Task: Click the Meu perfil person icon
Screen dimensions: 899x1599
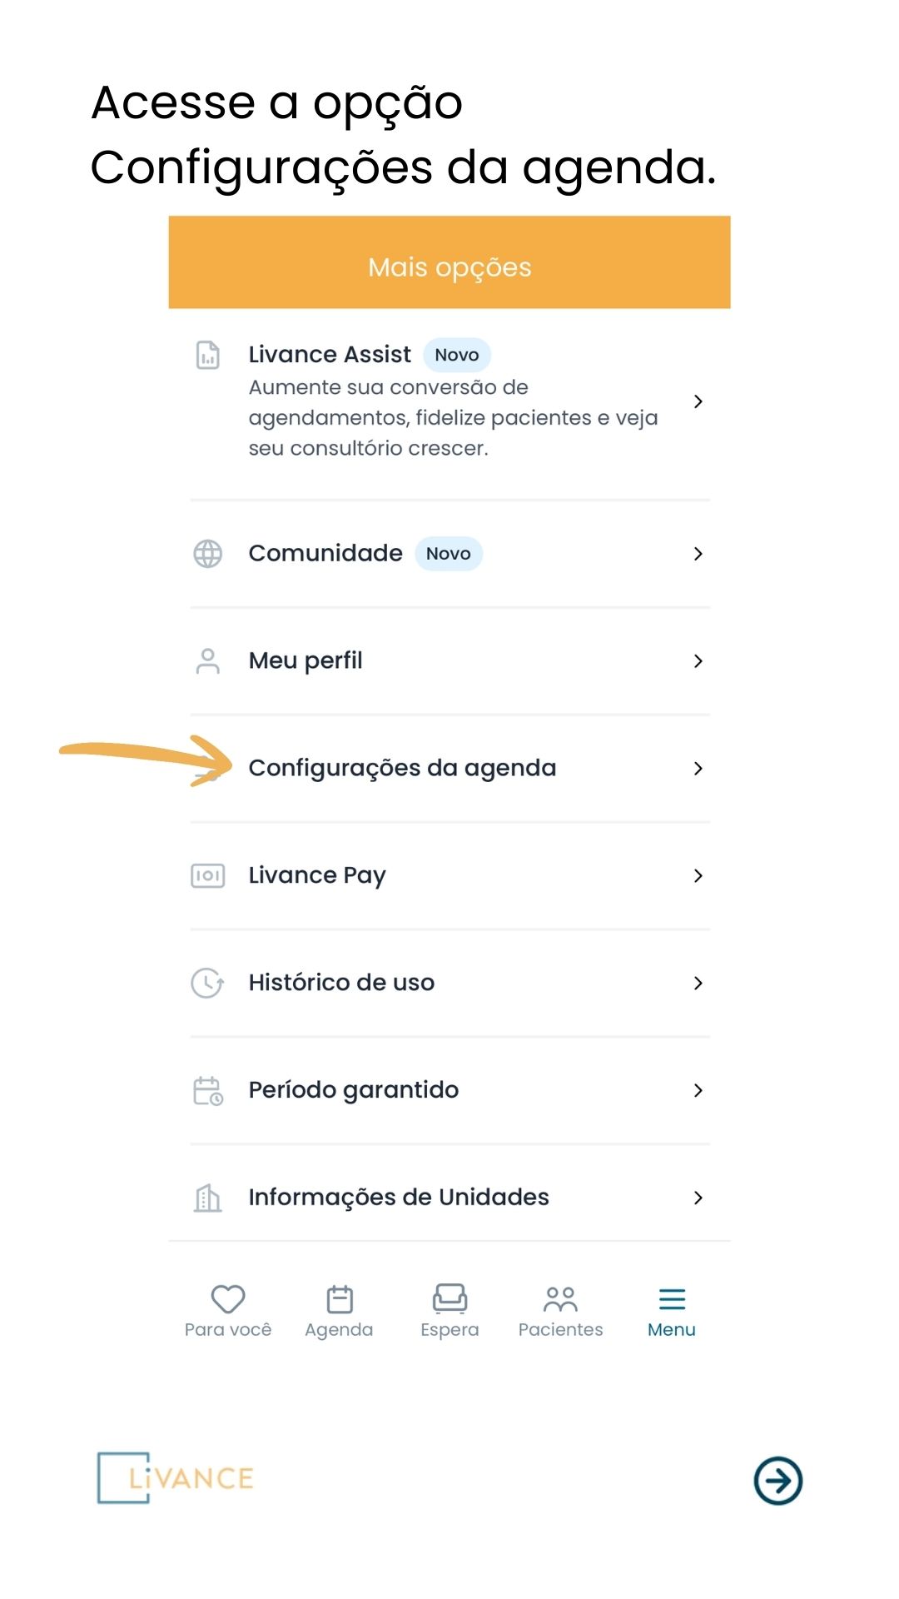Action: (207, 661)
